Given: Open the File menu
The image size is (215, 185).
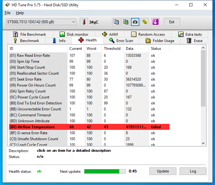Looking at the screenshot, I should click(8, 13).
